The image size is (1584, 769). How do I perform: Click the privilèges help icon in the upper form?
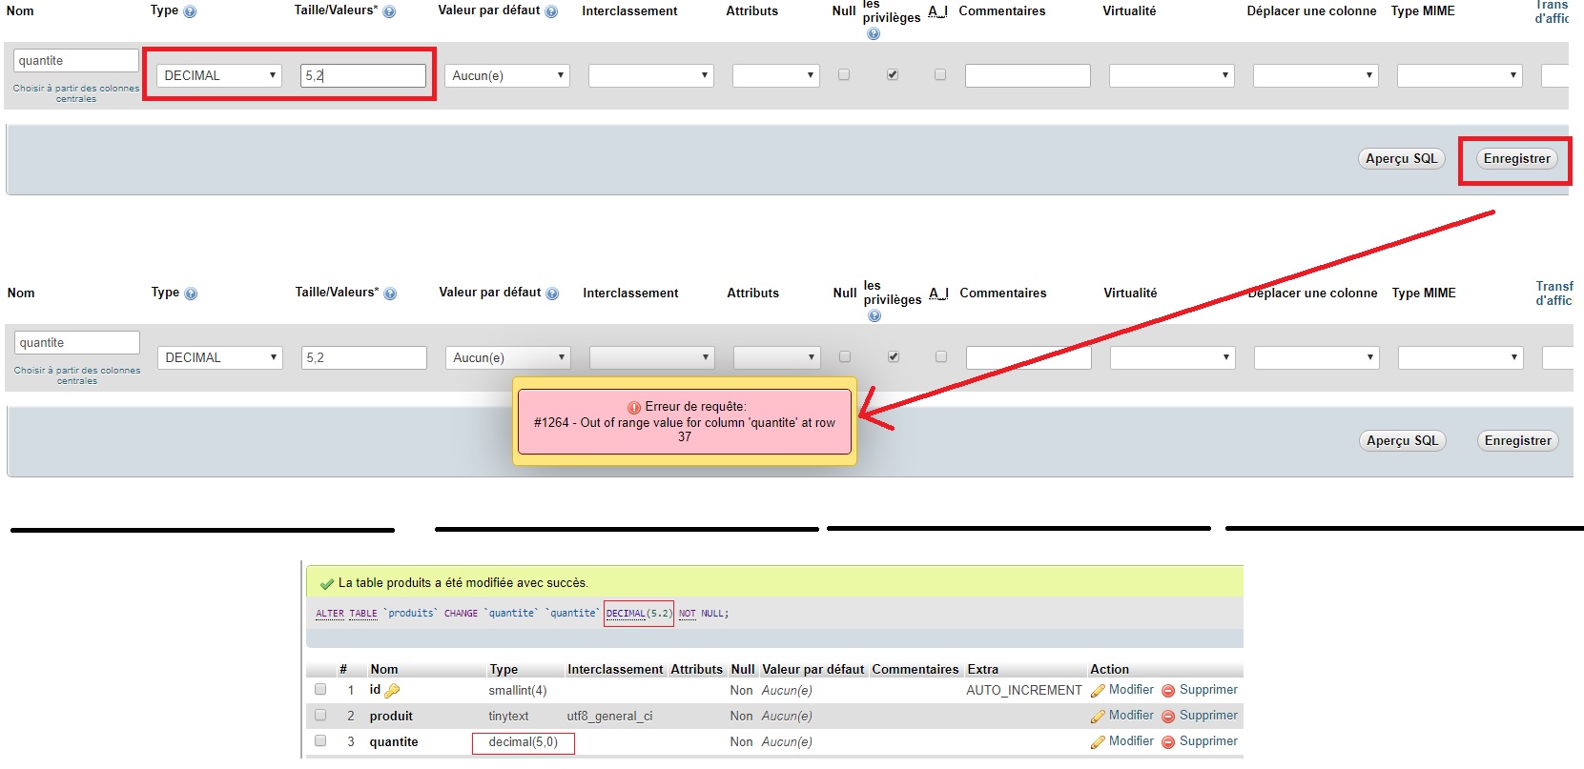pos(874,33)
